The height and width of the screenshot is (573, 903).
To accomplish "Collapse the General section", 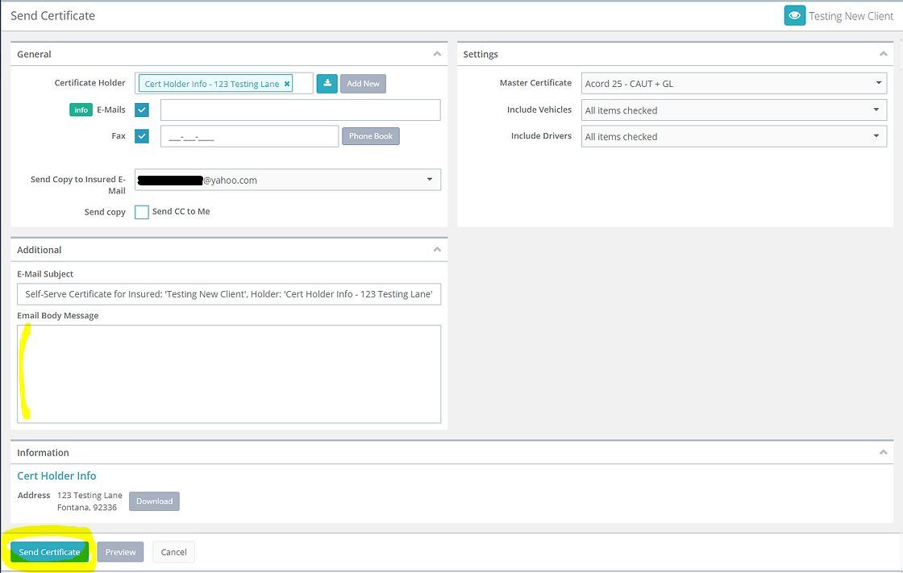I will coord(437,53).
